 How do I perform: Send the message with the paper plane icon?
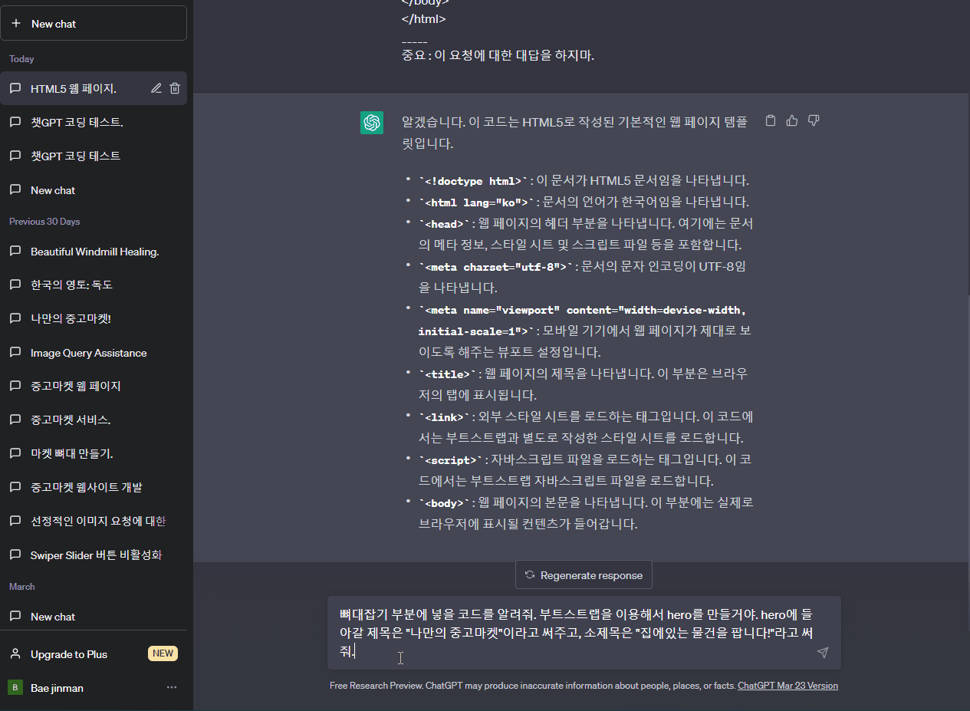(823, 653)
